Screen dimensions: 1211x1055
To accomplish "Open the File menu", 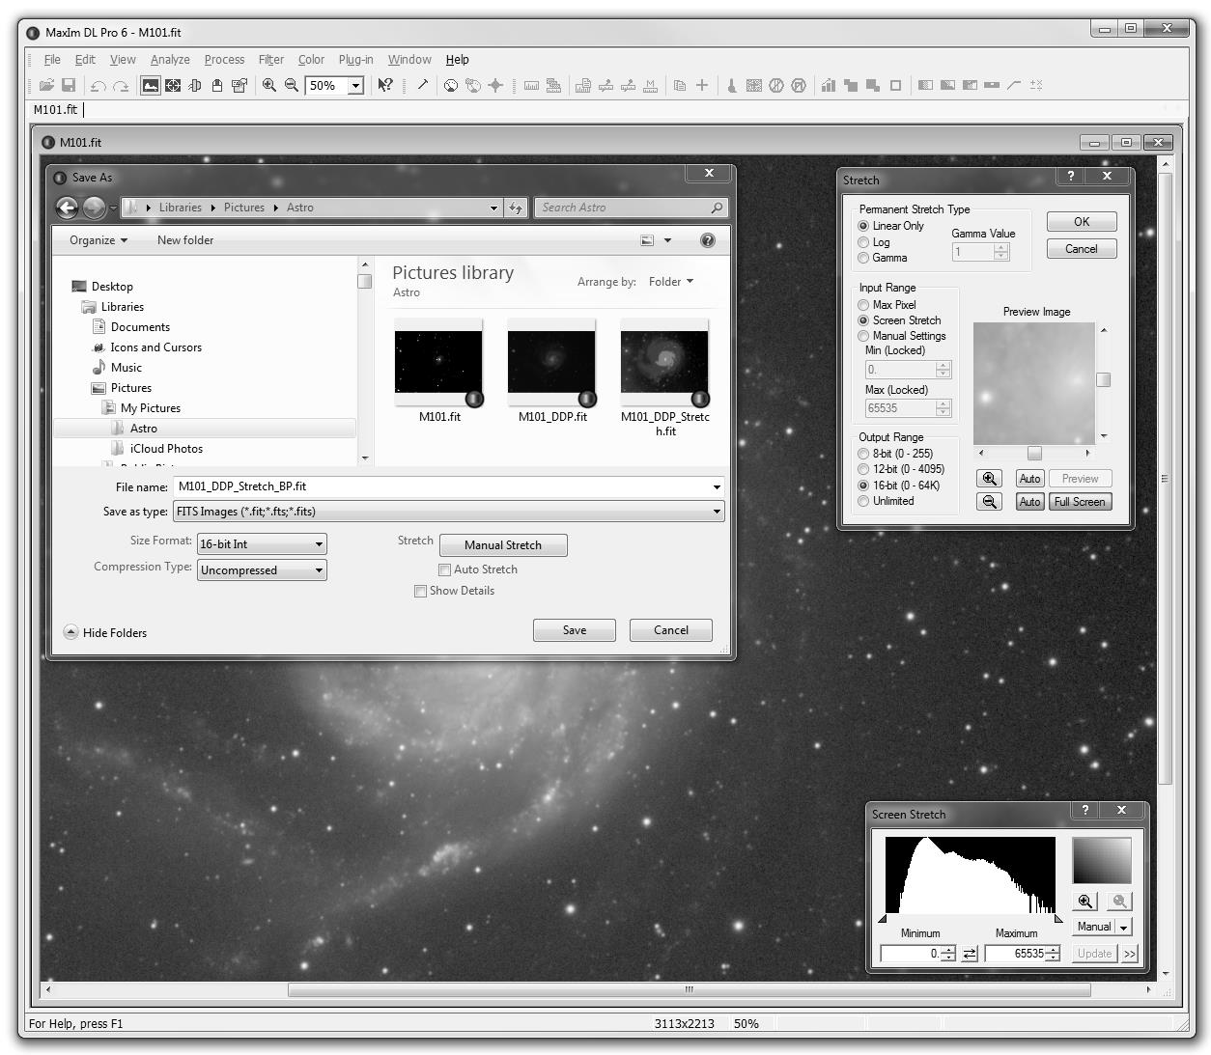I will pyautogui.click(x=52, y=60).
